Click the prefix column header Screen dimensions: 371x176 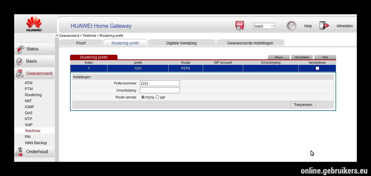point(138,63)
